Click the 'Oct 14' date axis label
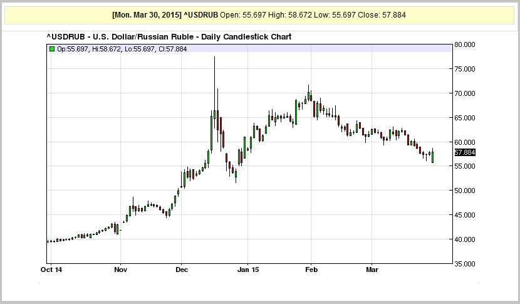Image resolution: width=520 pixels, height=304 pixels. [51, 270]
